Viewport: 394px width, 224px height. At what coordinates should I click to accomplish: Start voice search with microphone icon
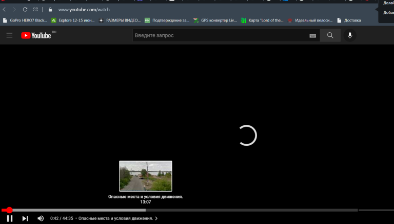pyautogui.click(x=350, y=35)
